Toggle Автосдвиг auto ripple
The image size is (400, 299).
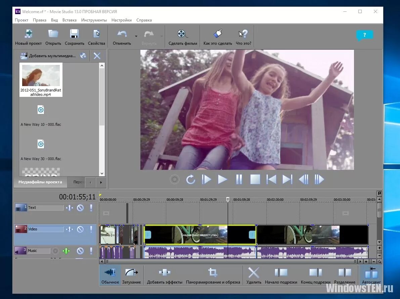371,275
